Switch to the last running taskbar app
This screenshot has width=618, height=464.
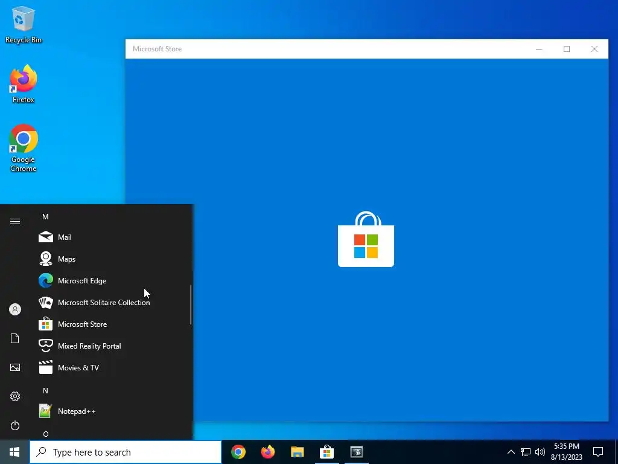(x=356, y=452)
